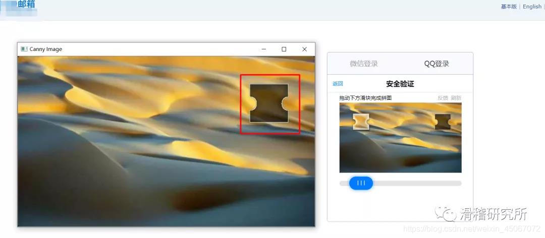This screenshot has width=545, height=238.
Task: Close the Canny Image window
Action: pyautogui.click(x=304, y=49)
